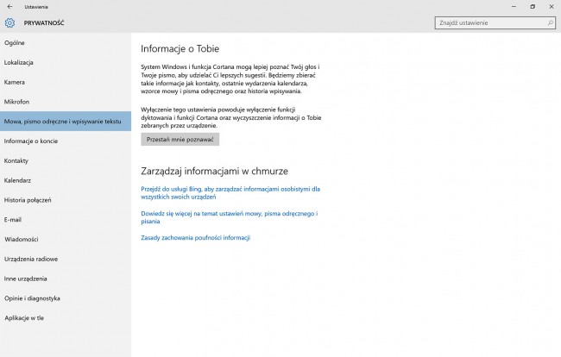The height and width of the screenshot is (357, 561).
Task: Select Wiadomości in the sidebar
Action: coord(66,240)
